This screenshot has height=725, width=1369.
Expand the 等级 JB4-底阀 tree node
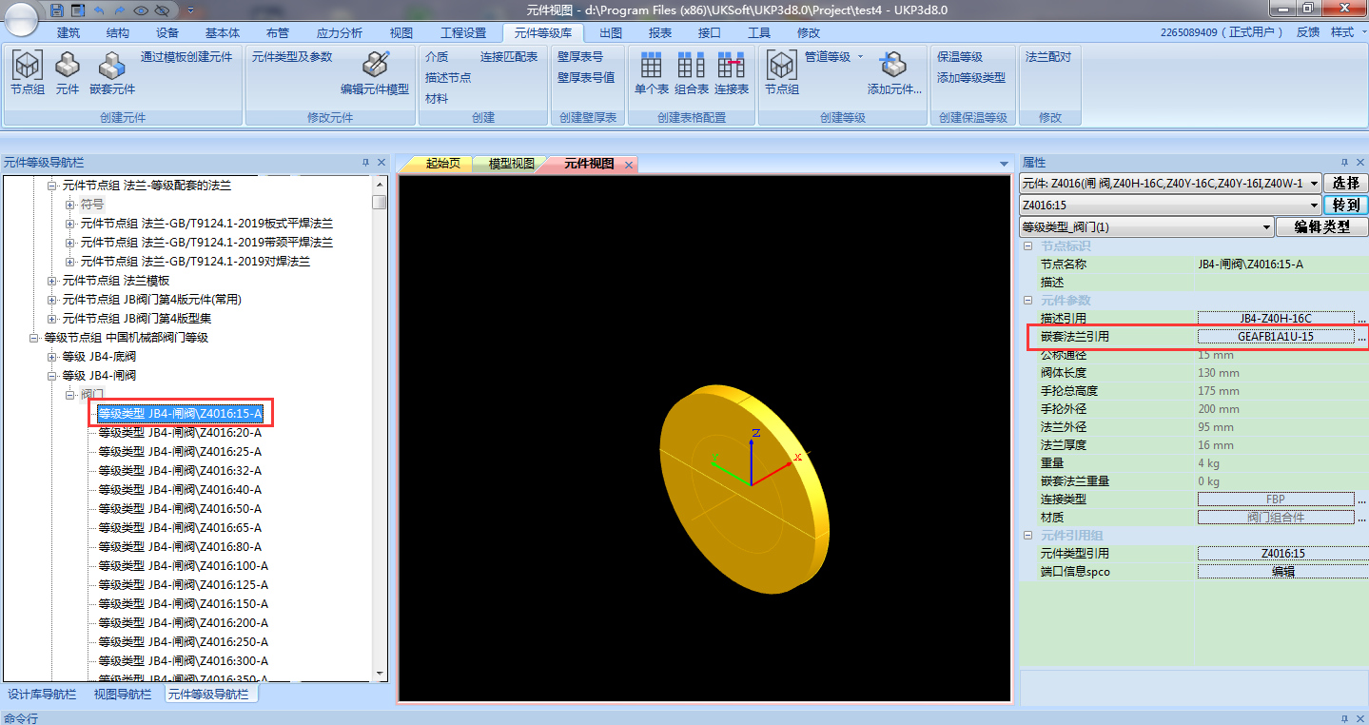pos(52,357)
